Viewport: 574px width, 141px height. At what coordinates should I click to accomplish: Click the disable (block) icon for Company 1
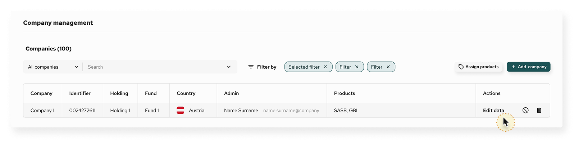pyautogui.click(x=525, y=110)
